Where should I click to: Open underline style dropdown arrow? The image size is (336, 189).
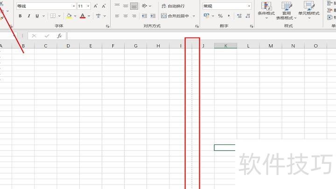tap(44, 16)
